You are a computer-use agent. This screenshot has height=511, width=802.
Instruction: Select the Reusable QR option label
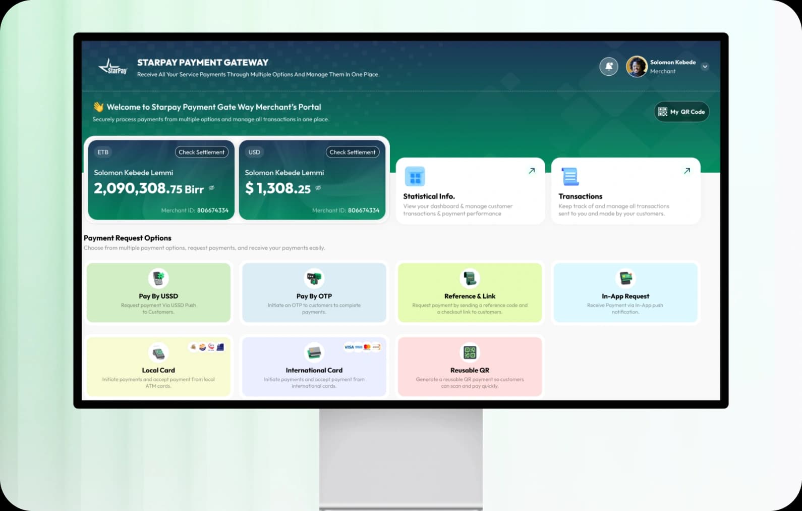(470, 370)
